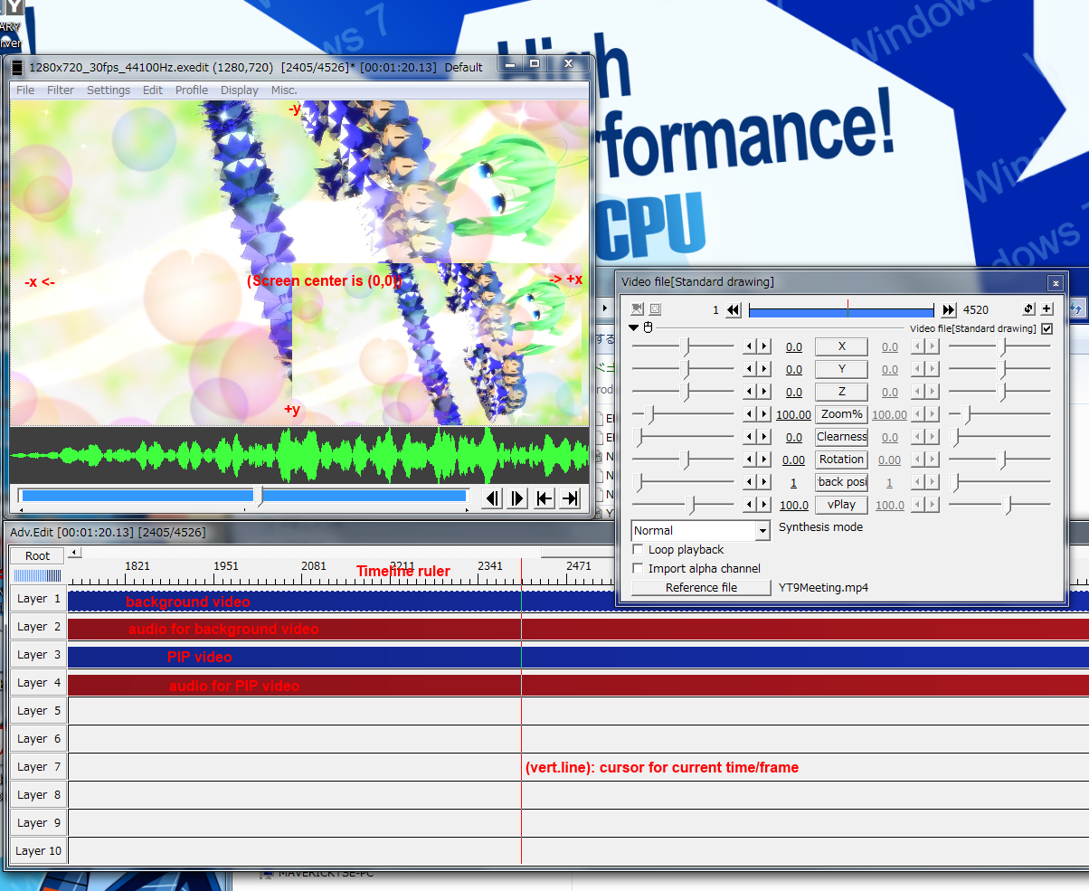The width and height of the screenshot is (1089, 891).
Task: Jump to first frame in main window
Action: click(x=544, y=498)
